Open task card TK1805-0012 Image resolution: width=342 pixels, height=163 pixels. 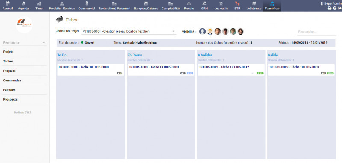pyautogui.click(x=231, y=70)
